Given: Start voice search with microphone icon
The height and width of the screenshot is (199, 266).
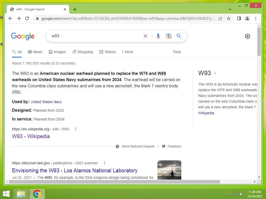Looking at the screenshot, I should [x=158, y=36].
